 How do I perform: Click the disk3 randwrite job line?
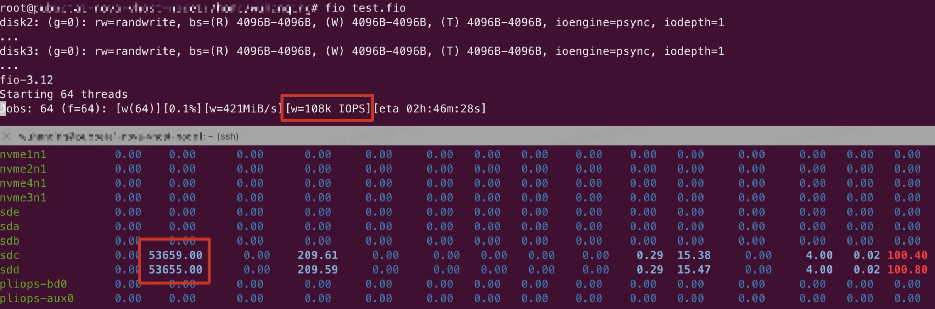pos(362,51)
